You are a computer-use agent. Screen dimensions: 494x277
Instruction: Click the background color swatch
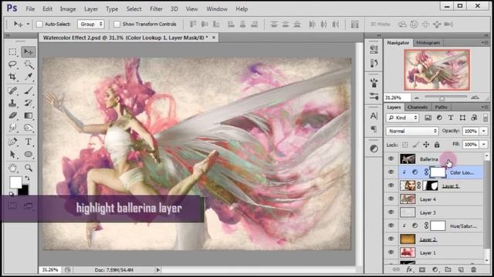click(x=24, y=190)
